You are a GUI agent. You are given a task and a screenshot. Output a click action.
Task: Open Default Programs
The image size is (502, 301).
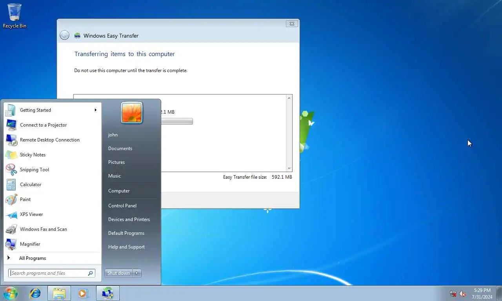[x=126, y=233]
